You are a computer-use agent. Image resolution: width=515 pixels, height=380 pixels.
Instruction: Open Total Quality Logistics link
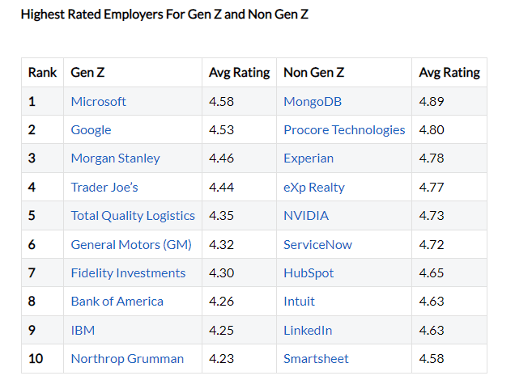pyautogui.click(x=133, y=216)
